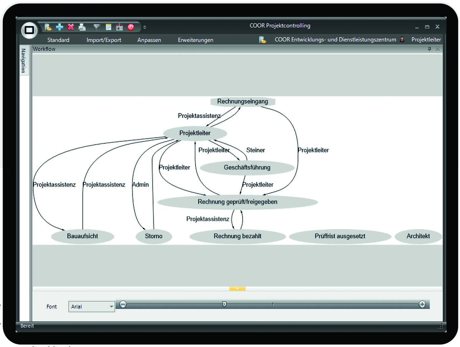The image size is (460, 347).
Task: Open the Navigation side tab
Action: (x=23, y=60)
